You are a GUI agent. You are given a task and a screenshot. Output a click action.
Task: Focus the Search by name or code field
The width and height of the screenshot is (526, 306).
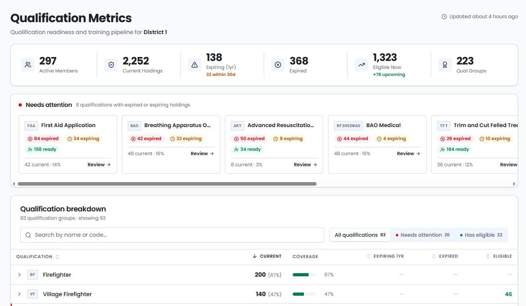[172, 235]
